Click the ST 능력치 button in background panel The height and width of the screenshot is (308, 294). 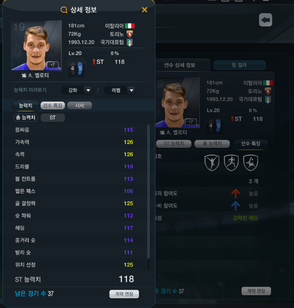173,144
